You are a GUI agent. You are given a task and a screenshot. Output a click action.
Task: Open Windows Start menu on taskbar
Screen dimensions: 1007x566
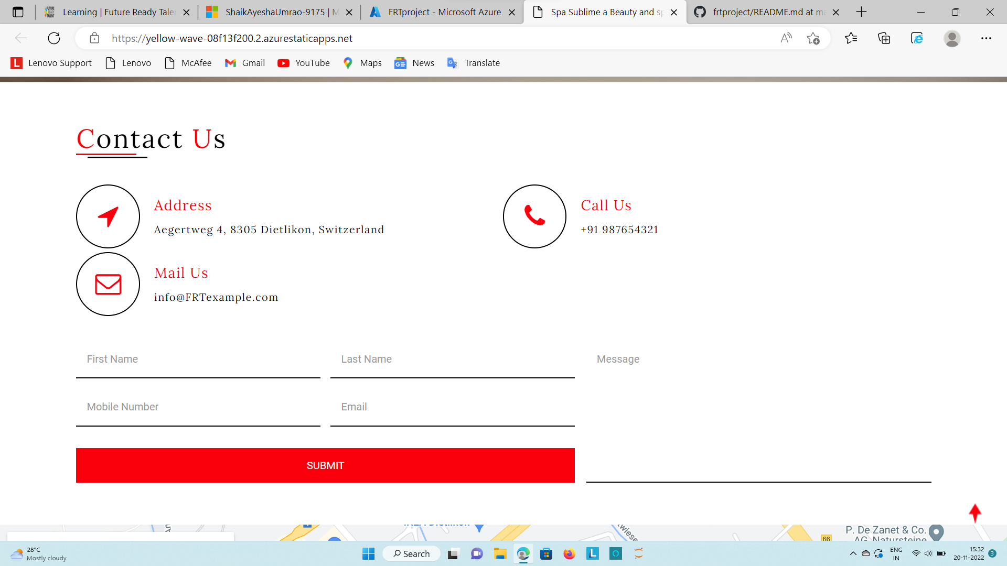pyautogui.click(x=368, y=554)
